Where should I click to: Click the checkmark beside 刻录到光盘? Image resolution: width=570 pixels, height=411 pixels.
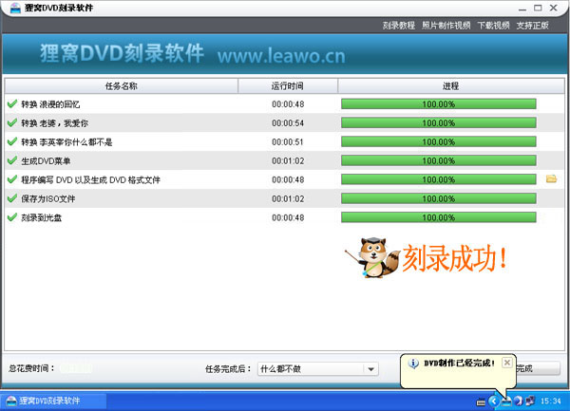point(12,217)
